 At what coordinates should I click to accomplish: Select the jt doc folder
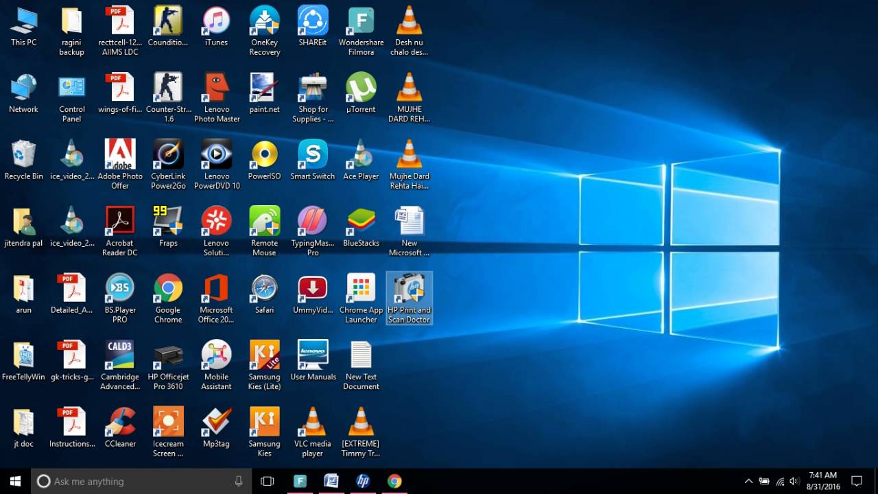[x=23, y=427]
